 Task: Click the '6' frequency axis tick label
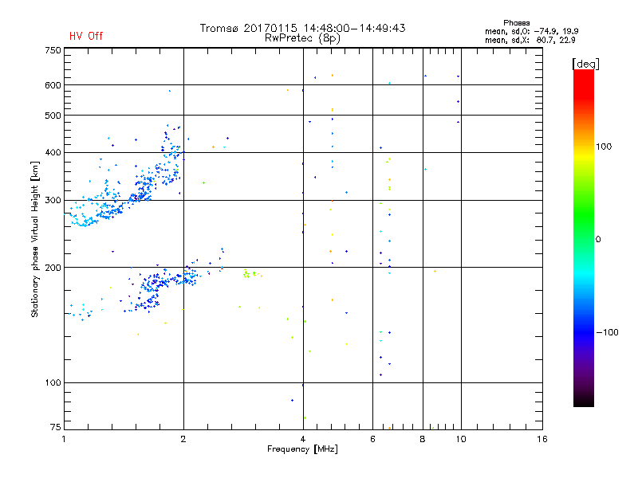coord(372,439)
